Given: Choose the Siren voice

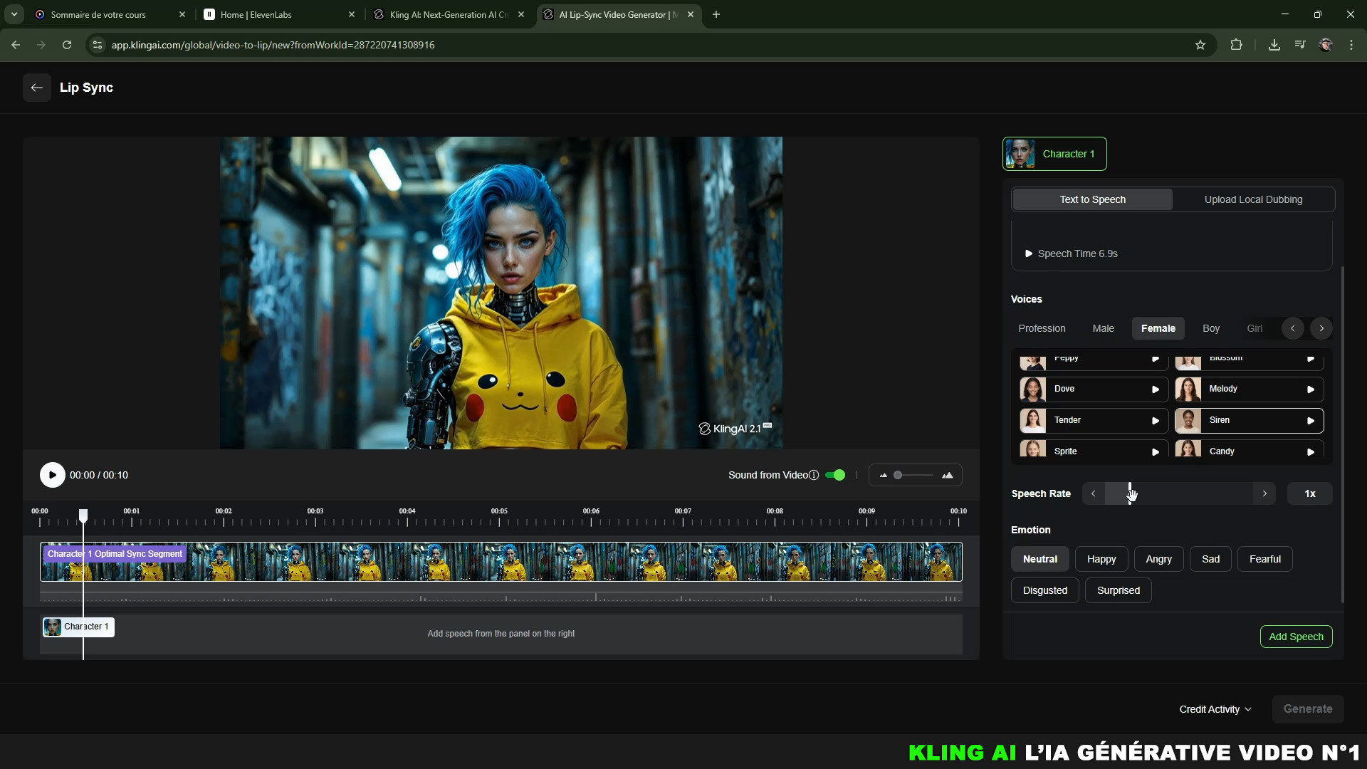Looking at the screenshot, I should (1249, 421).
